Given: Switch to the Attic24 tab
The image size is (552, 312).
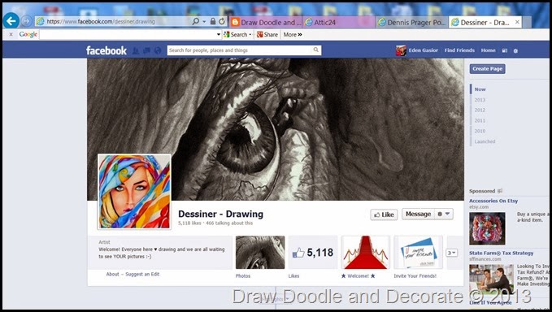Looking at the screenshot, I should point(339,22).
